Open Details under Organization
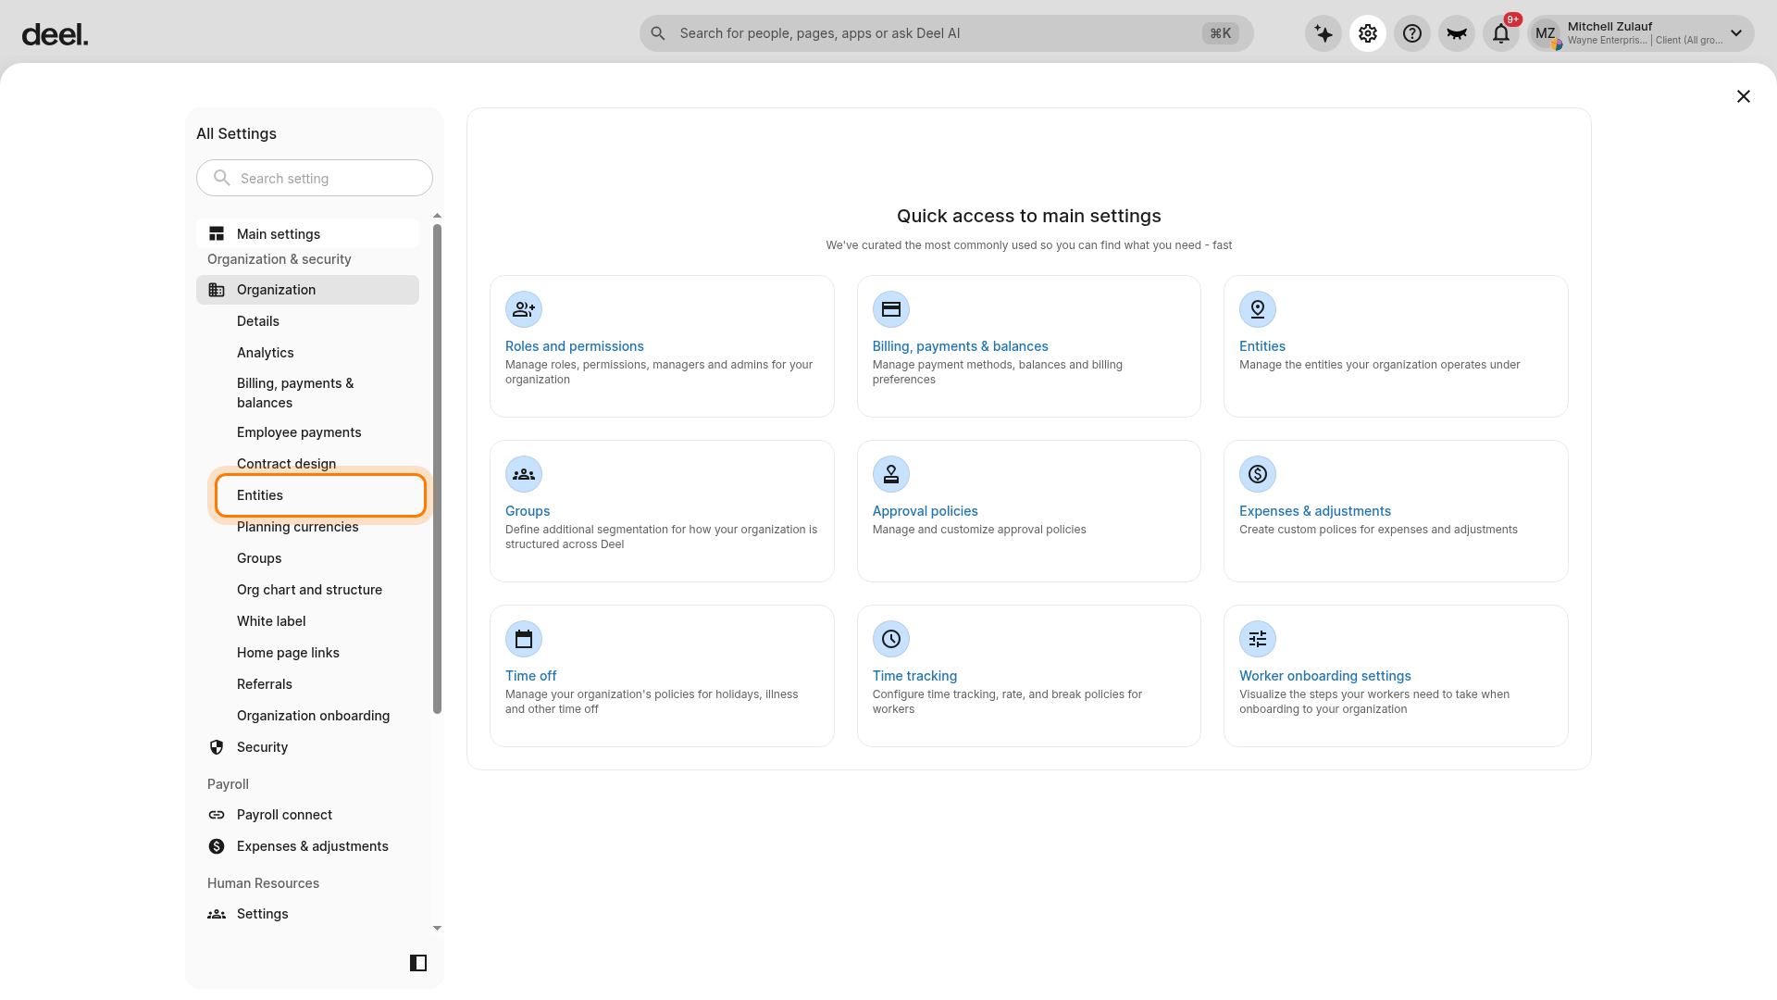This screenshot has height=1000, width=1777. (x=258, y=321)
